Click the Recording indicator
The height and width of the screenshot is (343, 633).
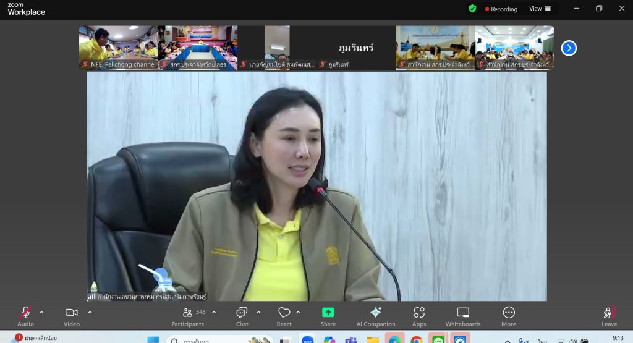502,9
